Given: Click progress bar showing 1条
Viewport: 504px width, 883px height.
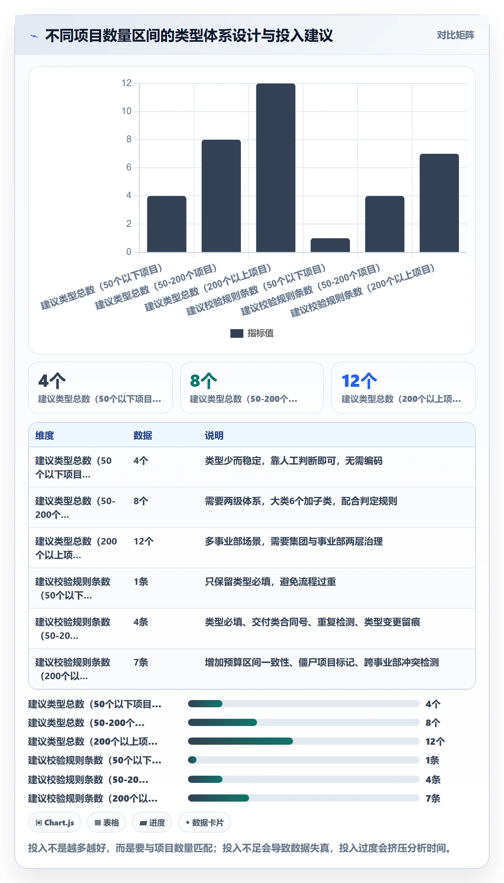Looking at the screenshot, I should coord(304,760).
